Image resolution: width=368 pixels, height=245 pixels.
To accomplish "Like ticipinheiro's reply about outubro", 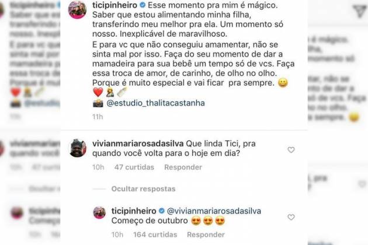I will (x=291, y=218).
